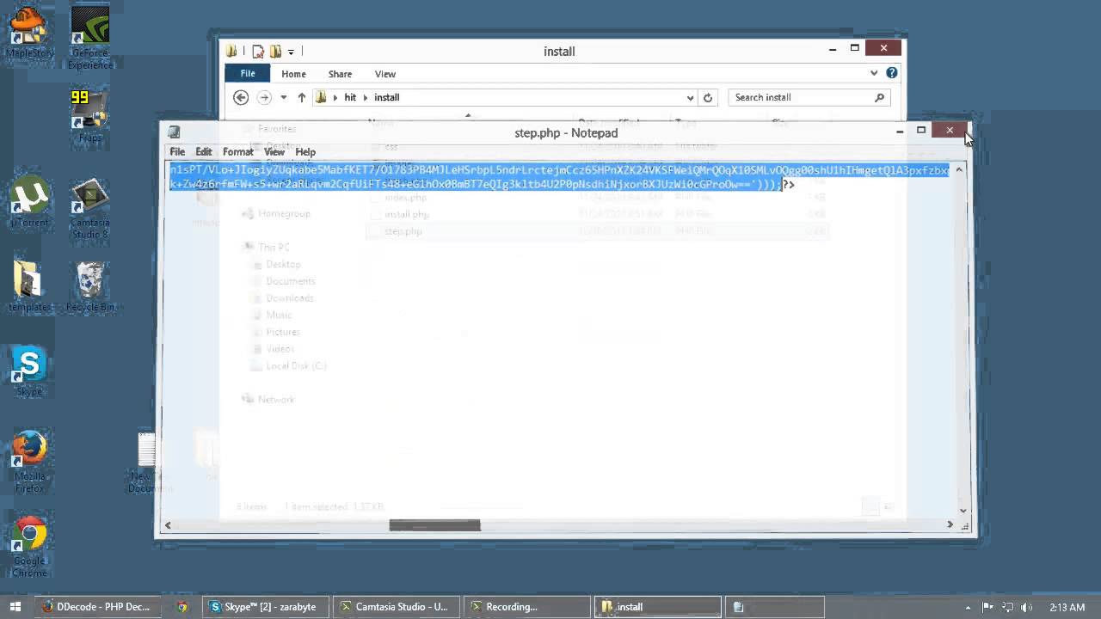
Task: Select the Skype desktop icon
Action: 29,371
